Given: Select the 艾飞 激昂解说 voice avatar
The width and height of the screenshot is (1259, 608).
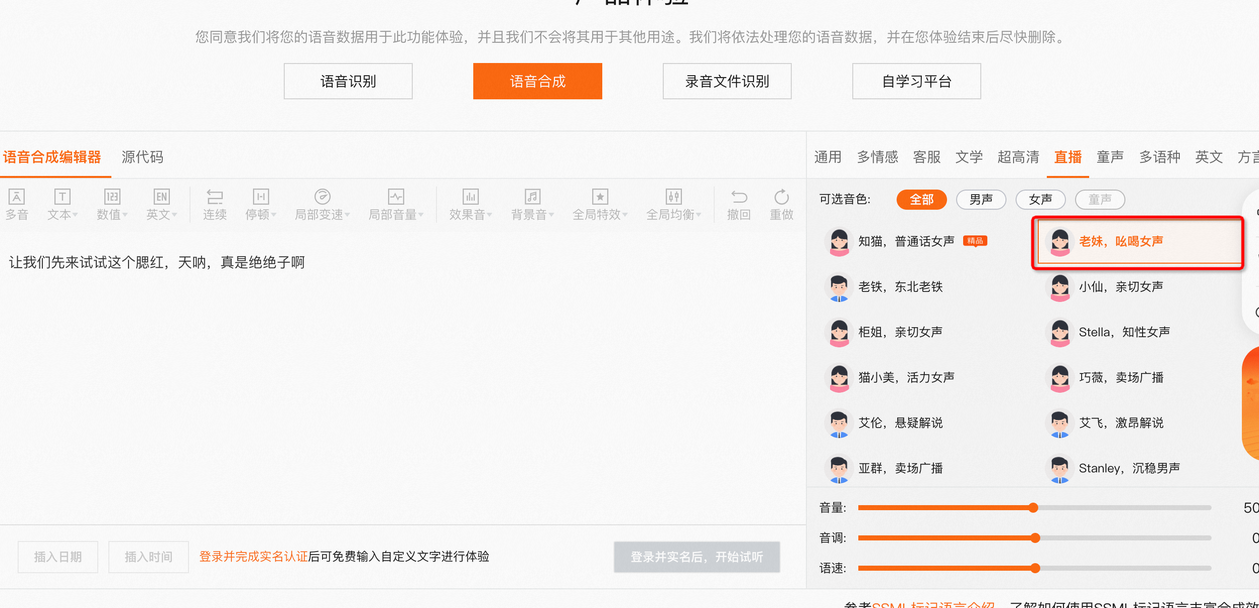Looking at the screenshot, I should pyautogui.click(x=1060, y=423).
